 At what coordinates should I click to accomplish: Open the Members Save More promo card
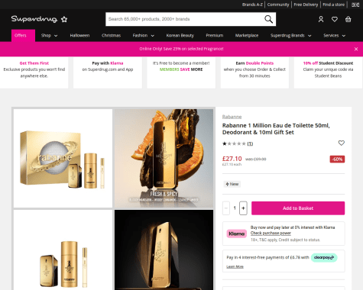(x=181, y=72)
